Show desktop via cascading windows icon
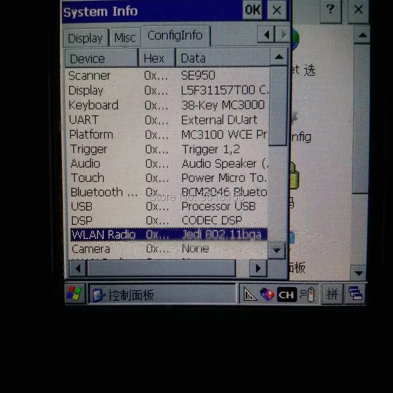The width and height of the screenshot is (393, 393). [355, 293]
